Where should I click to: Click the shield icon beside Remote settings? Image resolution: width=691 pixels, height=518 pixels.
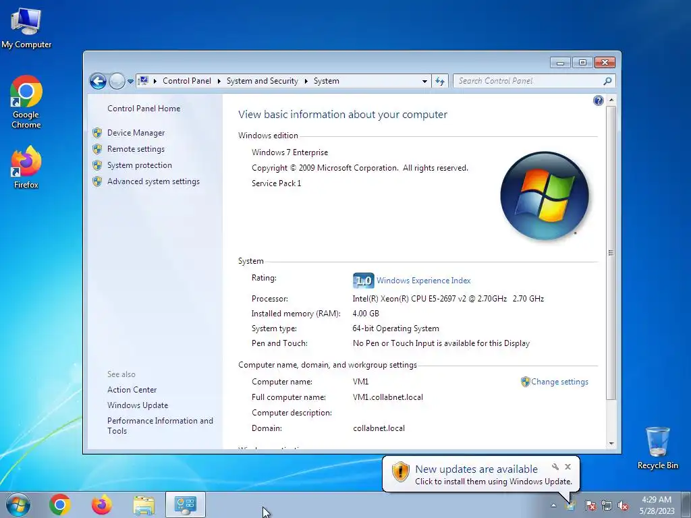(x=97, y=149)
